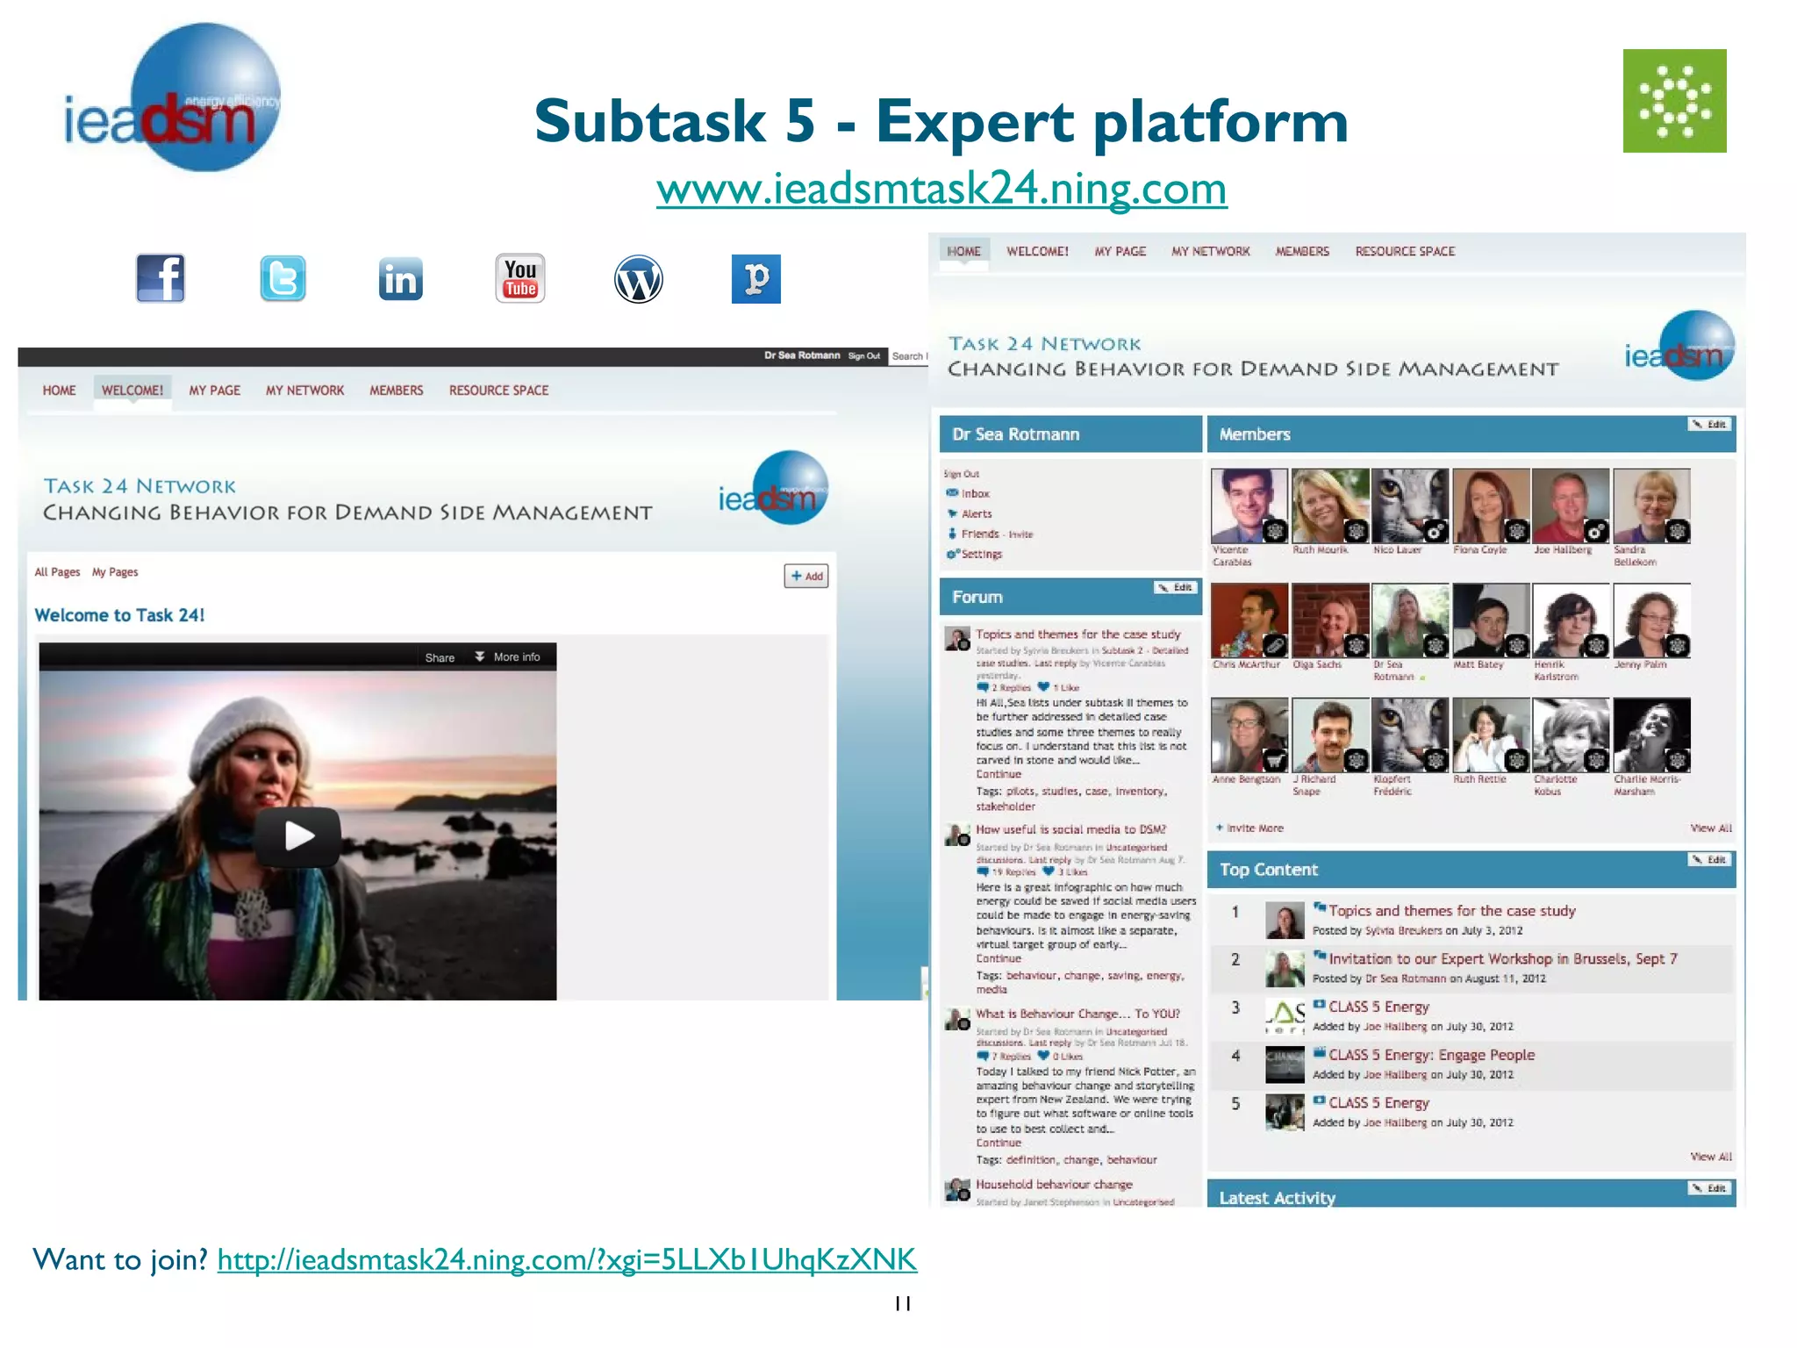
Task: Click the blue P social icon
Action: pyautogui.click(x=756, y=279)
